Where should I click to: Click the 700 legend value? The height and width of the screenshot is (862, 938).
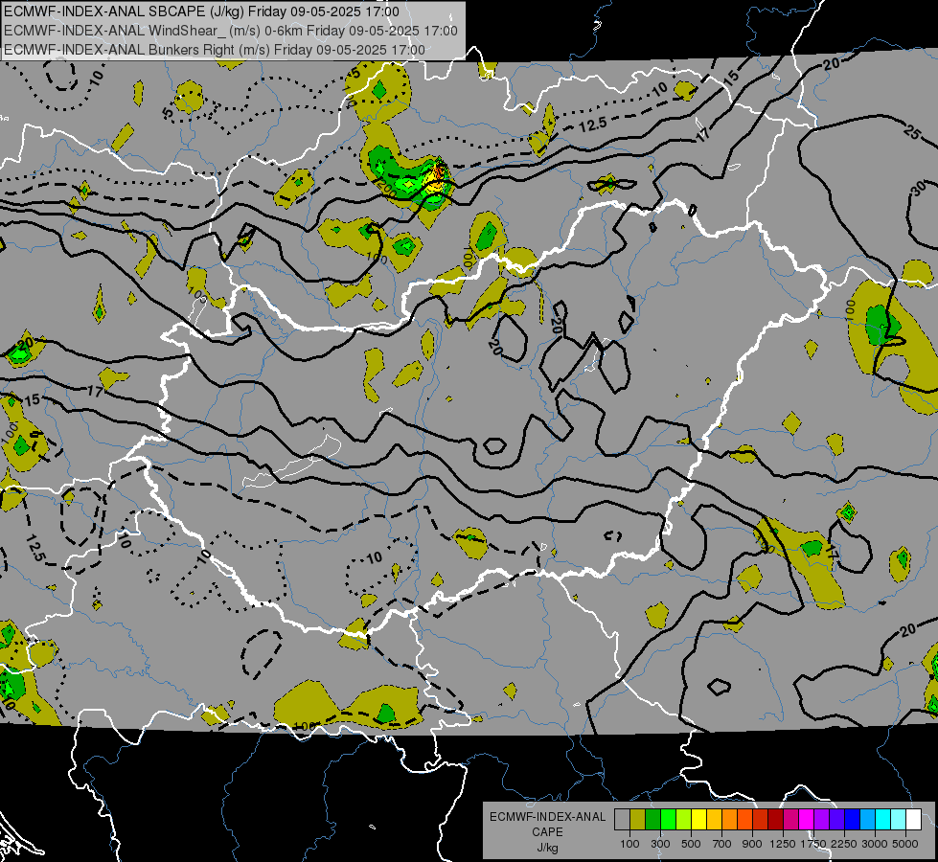click(x=721, y=844)
